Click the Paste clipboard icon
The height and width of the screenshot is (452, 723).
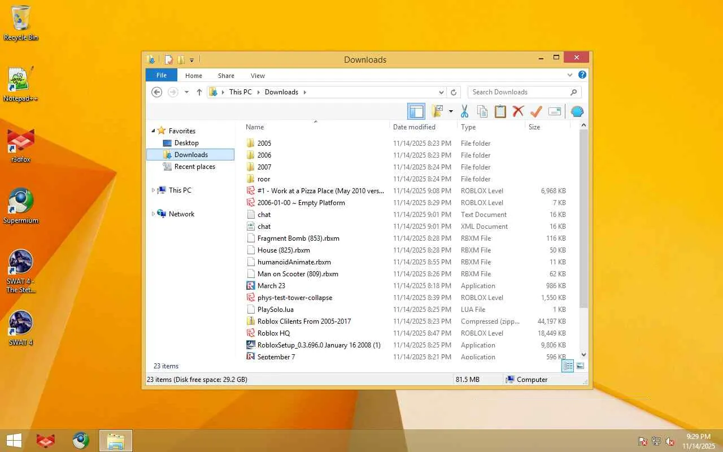click(x=500, y=111)
